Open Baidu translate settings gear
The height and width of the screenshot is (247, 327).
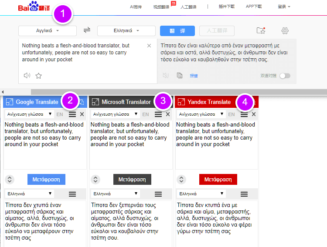coord(285,31)
